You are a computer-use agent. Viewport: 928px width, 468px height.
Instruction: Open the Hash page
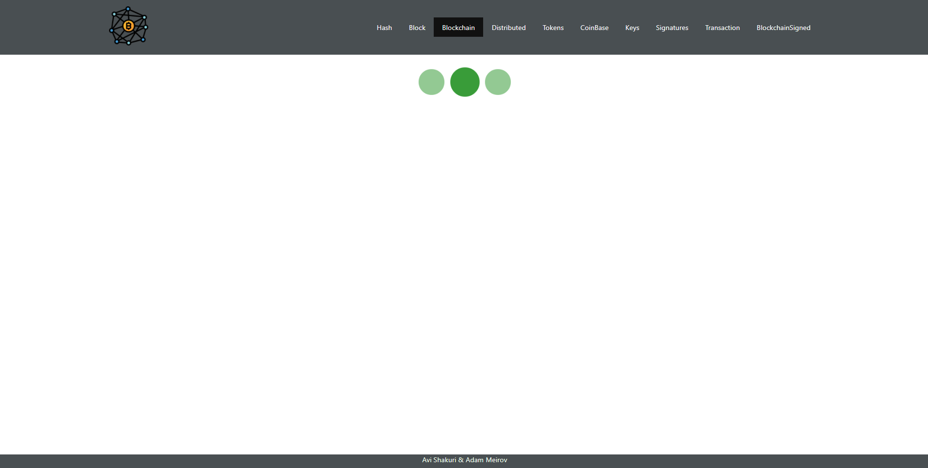point(384,28)
